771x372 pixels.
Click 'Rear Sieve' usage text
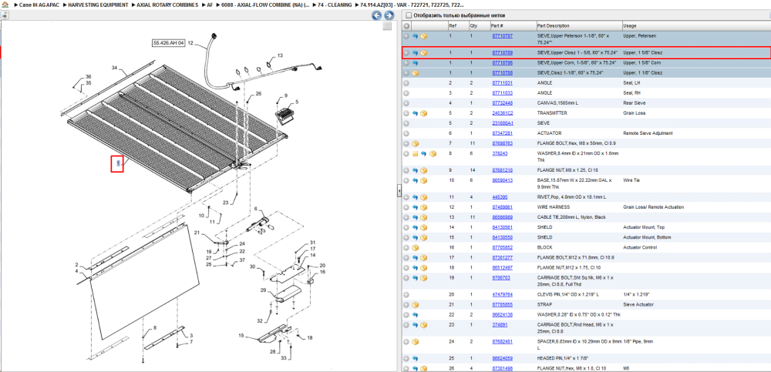click(x=635, y=103)
